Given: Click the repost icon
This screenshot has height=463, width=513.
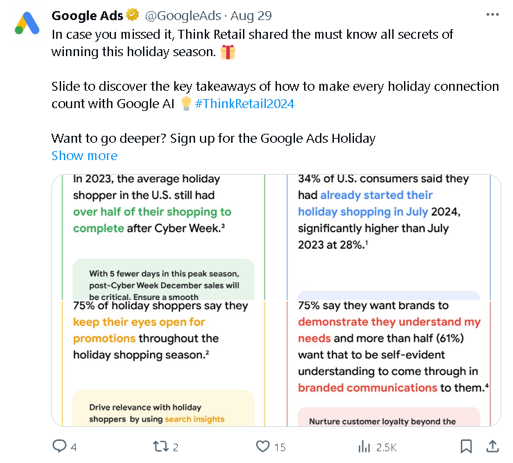Looking at the screenshot, I should [x=160, y=446].
